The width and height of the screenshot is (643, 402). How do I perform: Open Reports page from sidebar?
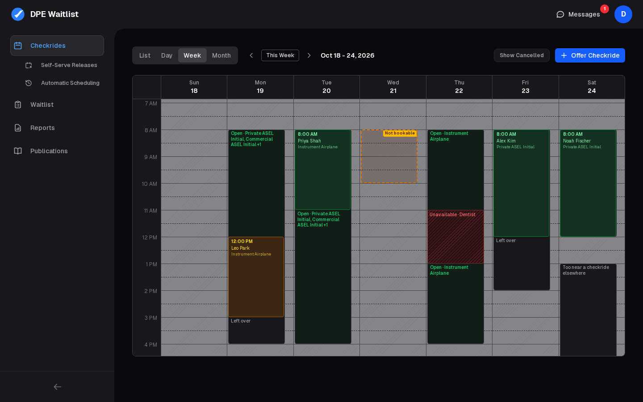tap(57, 128)
